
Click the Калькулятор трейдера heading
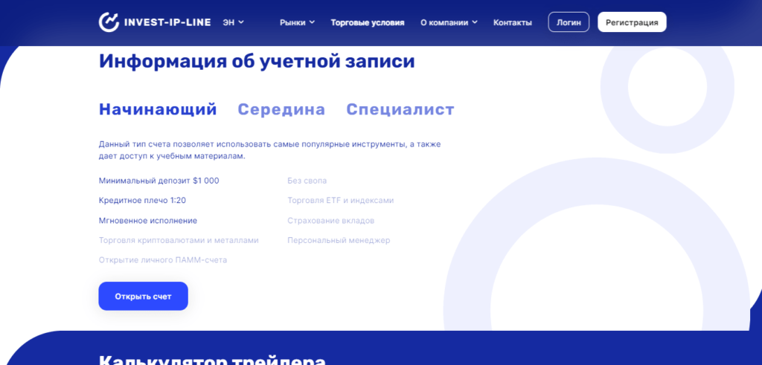pos(212,360)
